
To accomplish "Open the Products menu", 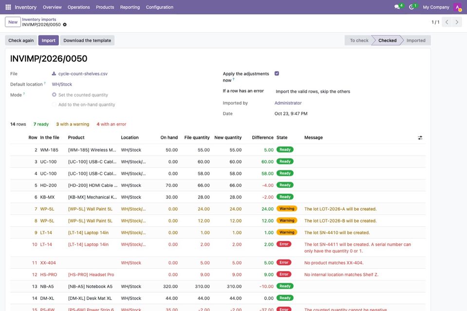I will (x=105, y=7).
